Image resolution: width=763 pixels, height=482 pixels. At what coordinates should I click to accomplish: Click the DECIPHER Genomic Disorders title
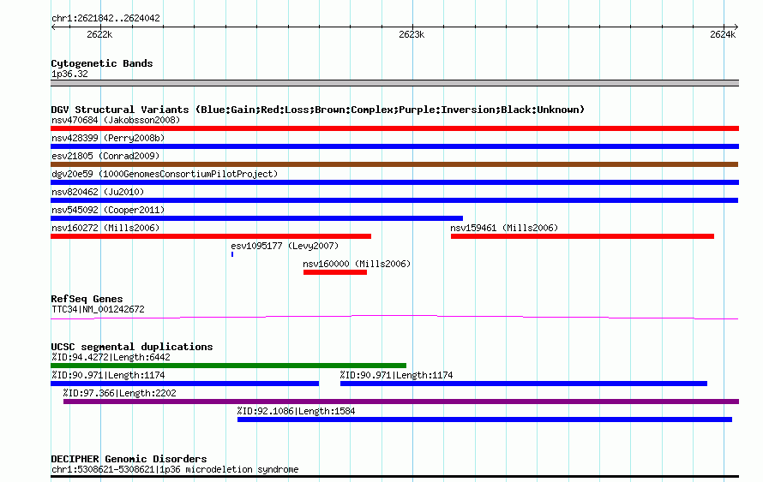coord(129,459)
